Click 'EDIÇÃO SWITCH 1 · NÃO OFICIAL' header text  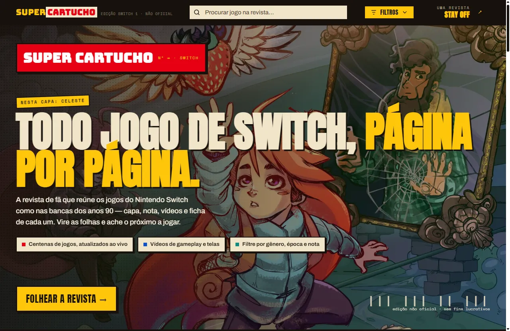(x=137, y=14)
